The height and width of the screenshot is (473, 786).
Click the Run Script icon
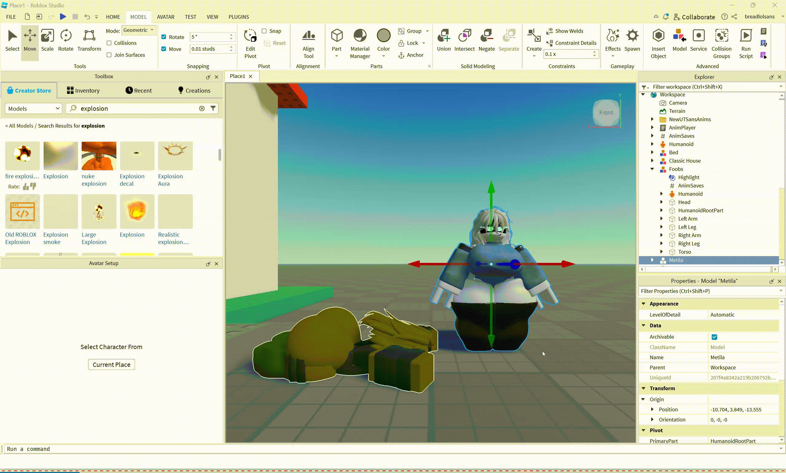point(746,44)
